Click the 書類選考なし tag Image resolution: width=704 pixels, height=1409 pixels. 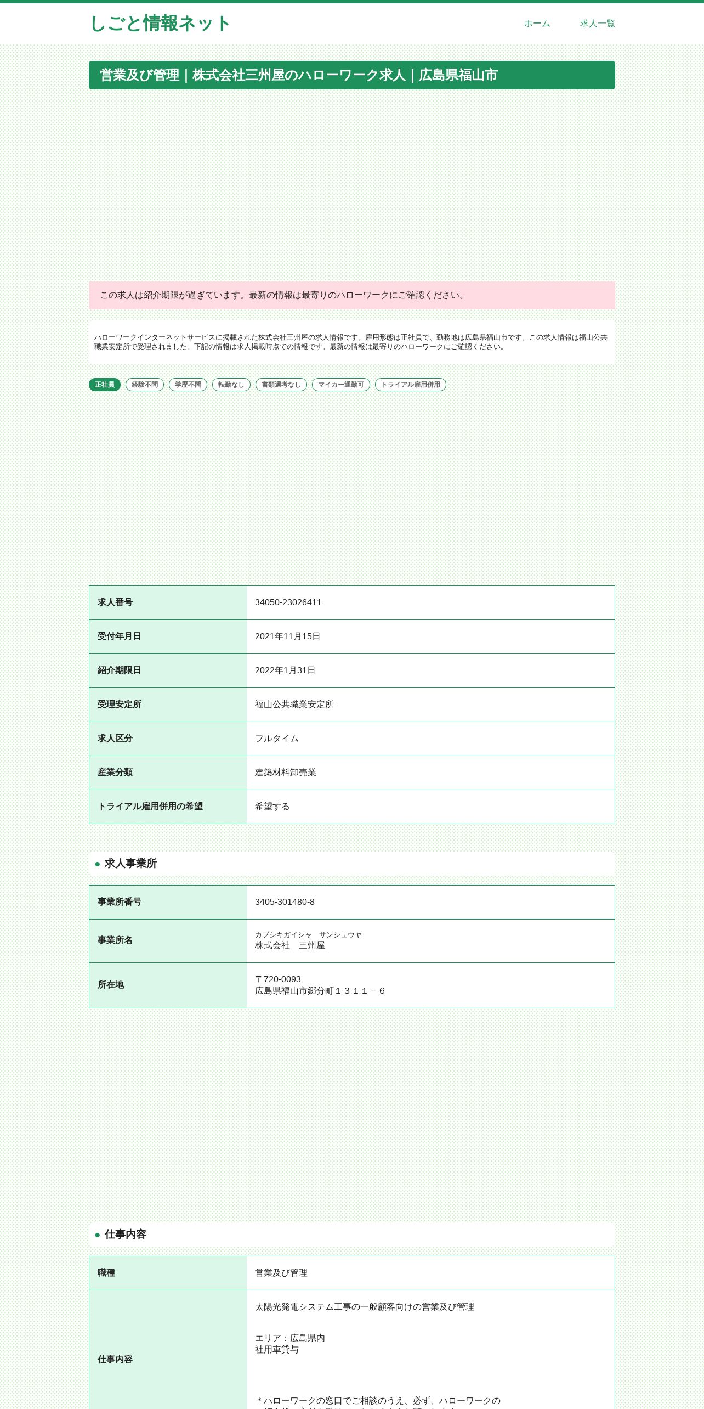[281, 385]
